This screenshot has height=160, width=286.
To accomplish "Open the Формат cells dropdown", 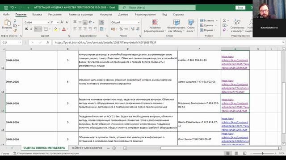I will coord(207,30).
